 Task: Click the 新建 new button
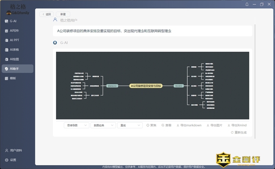point(63,14)
